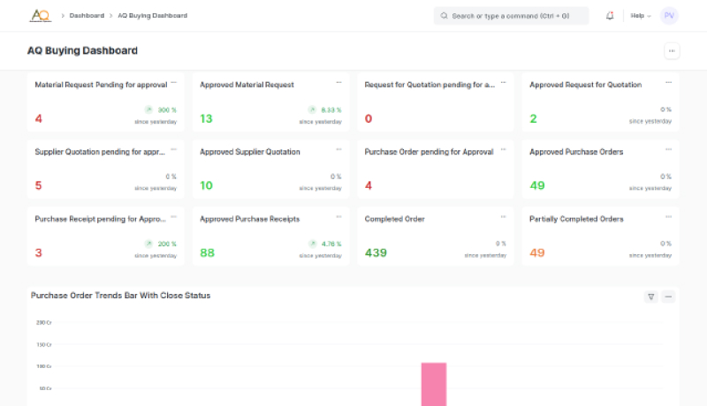This screenshot has height=406, width=707.
Task: Focus the search or command box
Action: [x=511, y=16]
